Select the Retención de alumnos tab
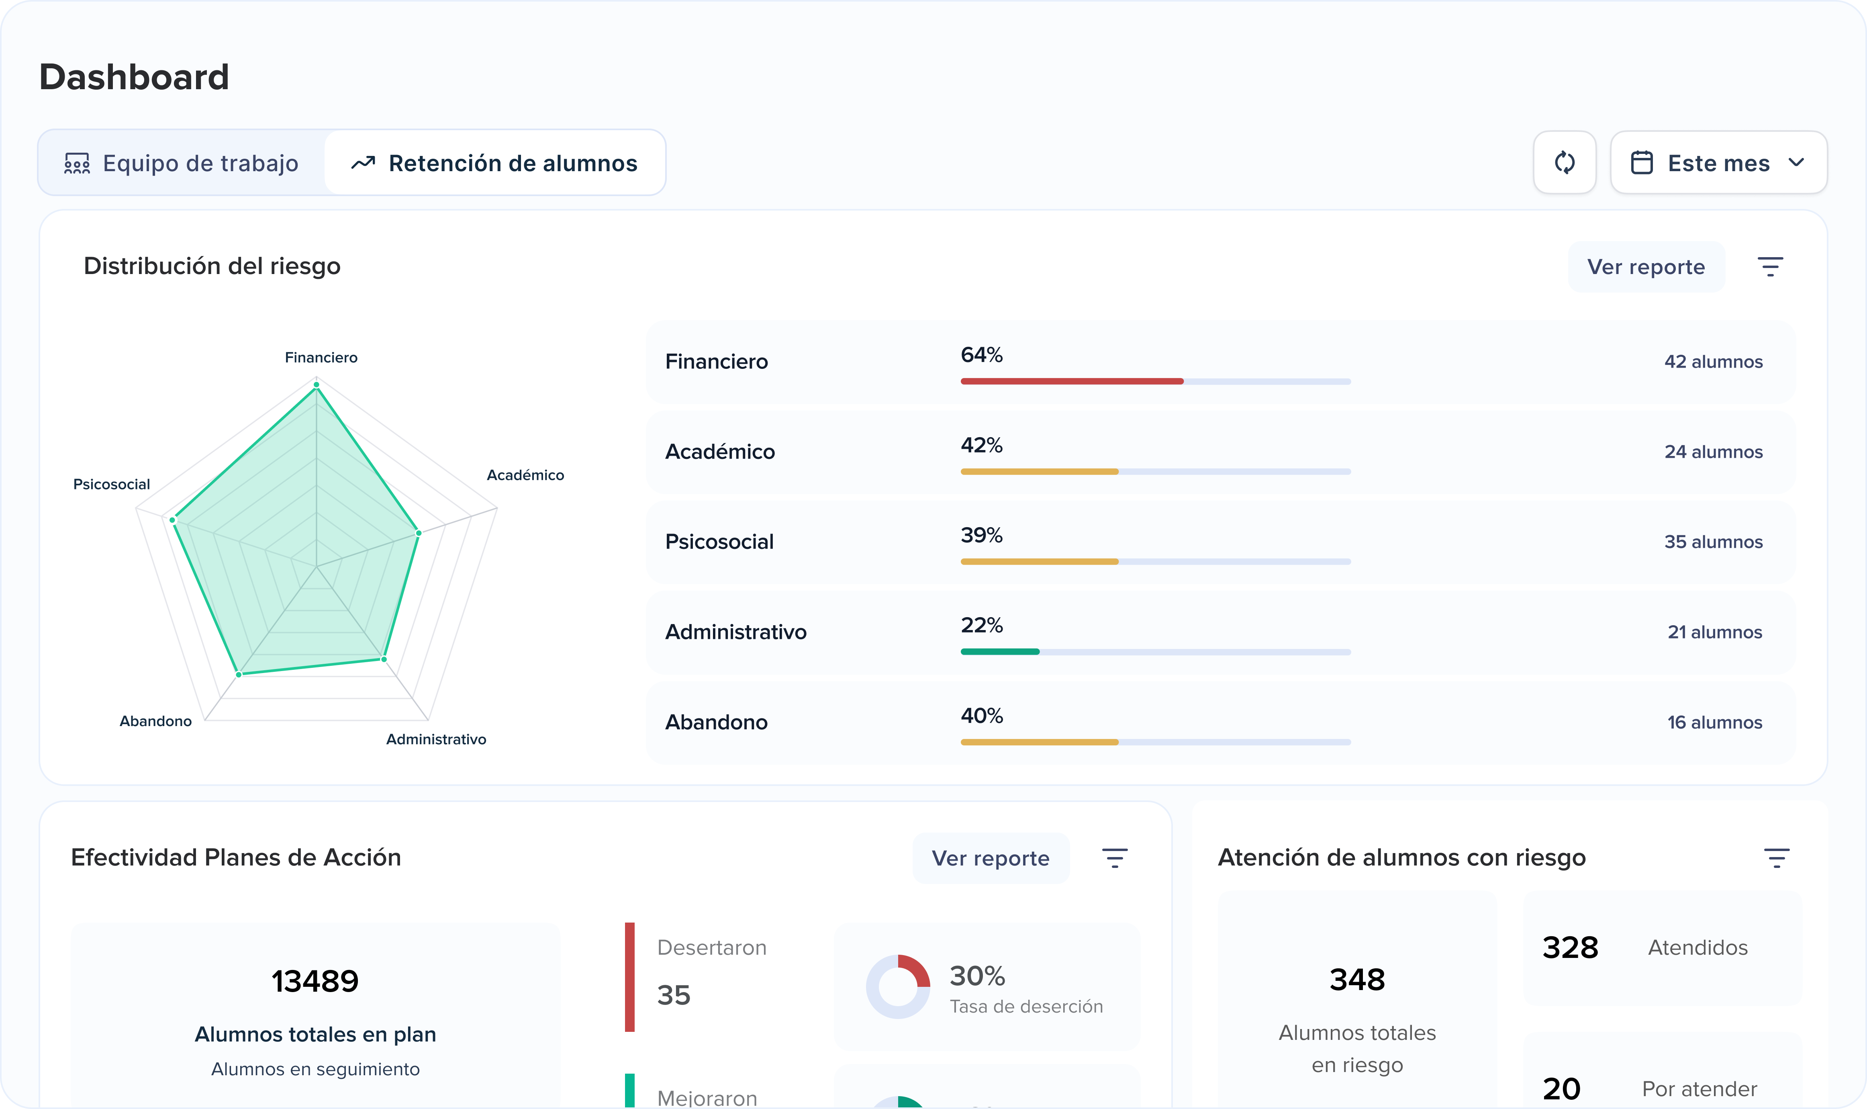The width and height of the screenshot is (1867, 1109). pyautogui.click(x=494, y=163)
